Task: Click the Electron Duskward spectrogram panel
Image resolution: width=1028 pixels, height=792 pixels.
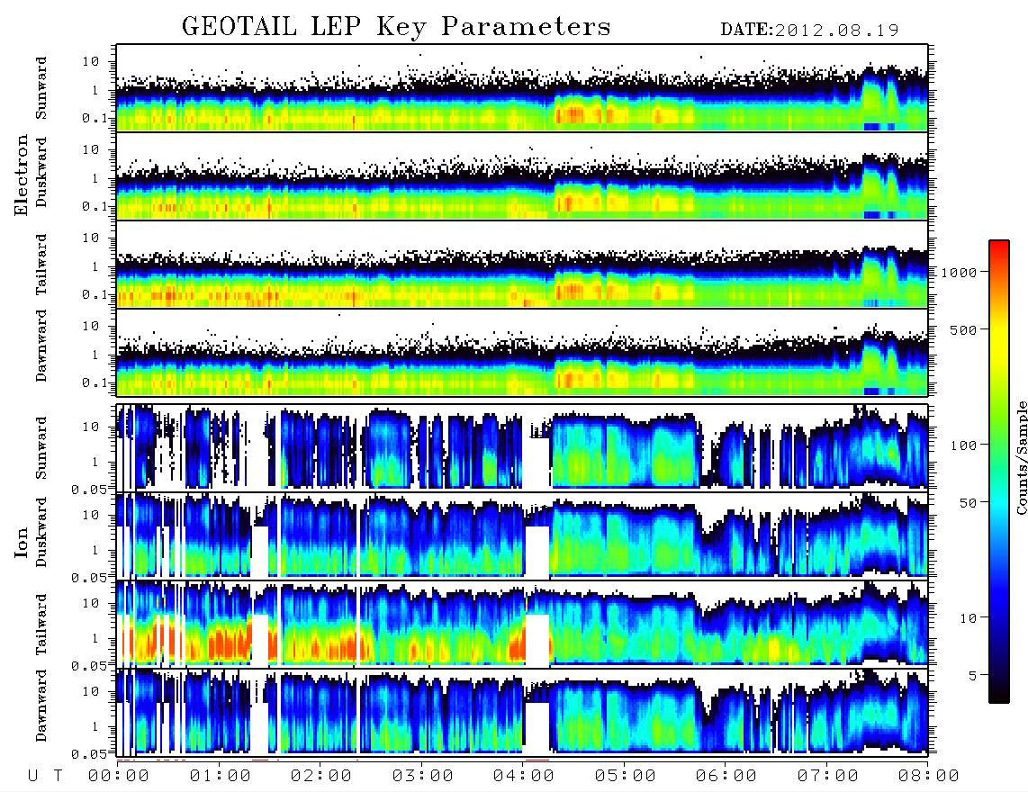Action: pos(522,175)
